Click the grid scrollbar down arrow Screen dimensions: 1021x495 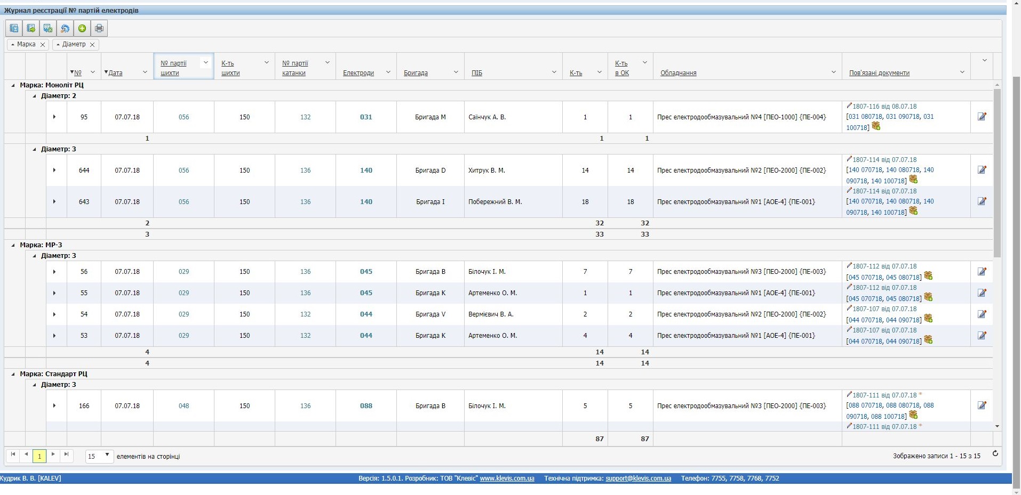click(x=997, y=426)
